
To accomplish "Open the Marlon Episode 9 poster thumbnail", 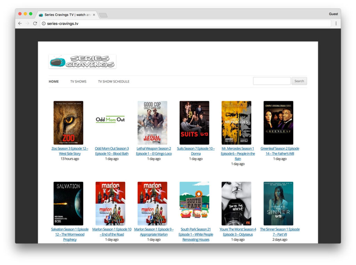I will [x=152, y=203].
